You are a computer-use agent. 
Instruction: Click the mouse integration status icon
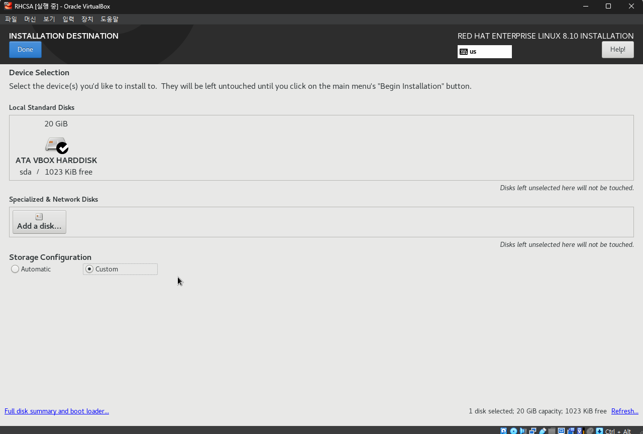pos(590,431)
